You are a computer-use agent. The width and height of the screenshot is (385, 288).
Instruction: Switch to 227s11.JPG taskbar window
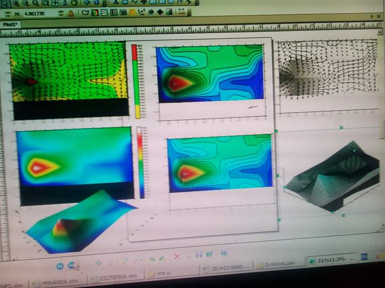coord(328,260)
